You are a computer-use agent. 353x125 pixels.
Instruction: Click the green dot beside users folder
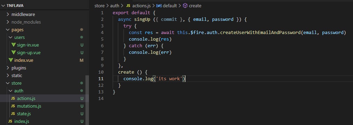pyautogui.click(x=82, y=37)
